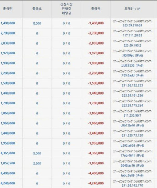
Task: Click the -2,830,000 withdrawal amount
Action: [x=96, y=43]
